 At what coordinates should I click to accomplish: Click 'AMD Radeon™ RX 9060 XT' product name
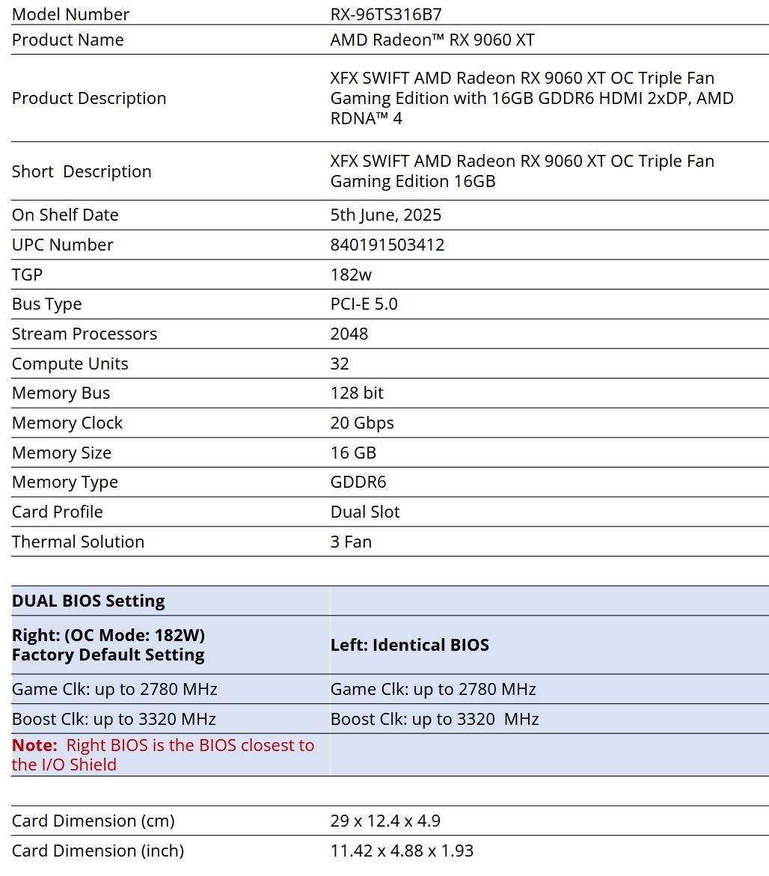point(432,40)
